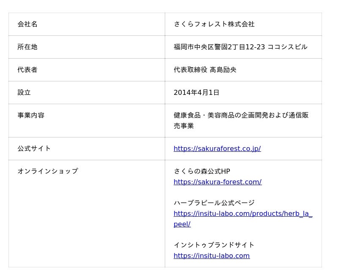Click the 公式サイト row label
The height and width of the screenshot is (280, 338).
34,148
